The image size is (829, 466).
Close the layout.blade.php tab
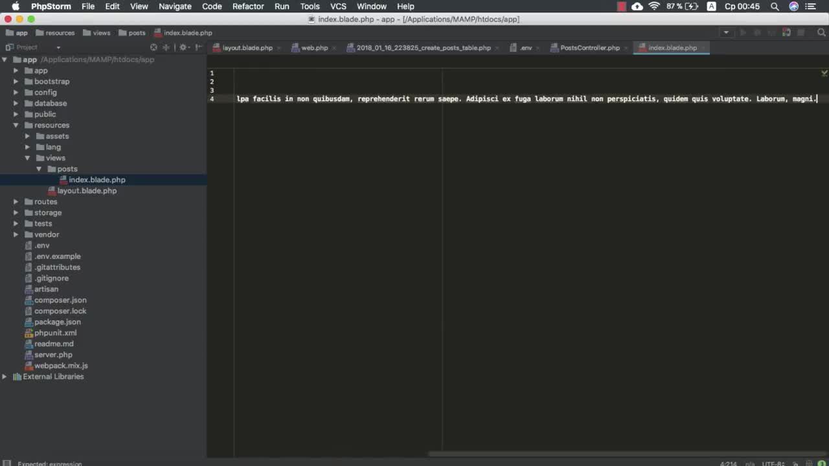278,48
